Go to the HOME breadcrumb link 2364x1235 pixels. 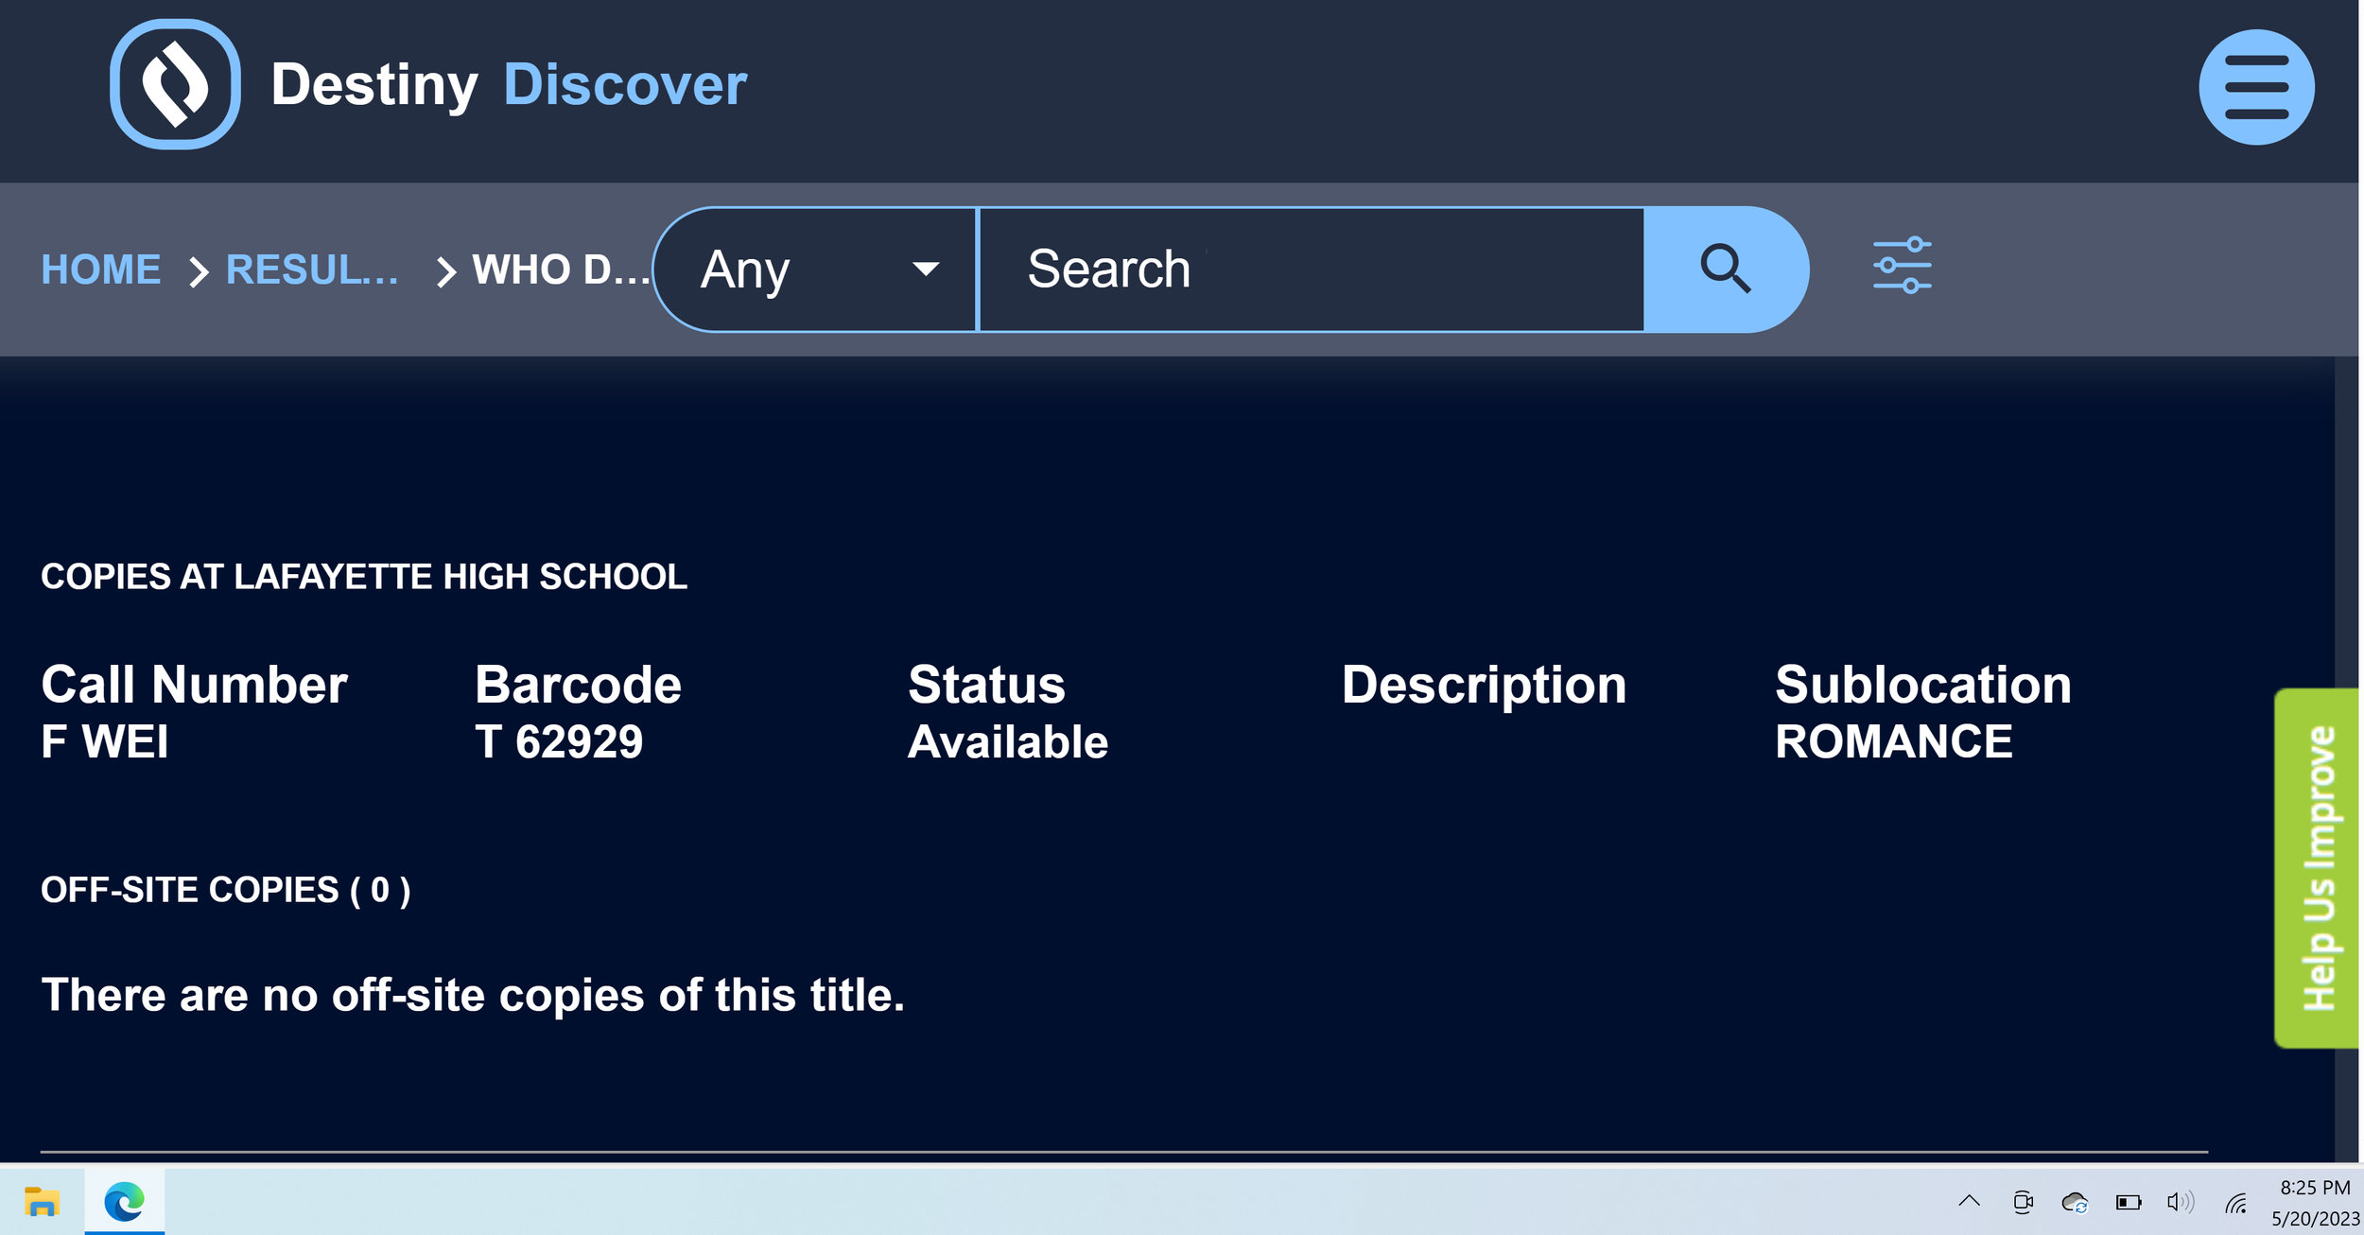click(100, 270)
